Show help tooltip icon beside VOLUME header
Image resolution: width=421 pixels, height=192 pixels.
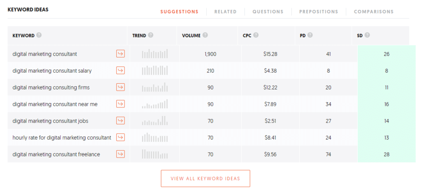click(x=205, y=35)
